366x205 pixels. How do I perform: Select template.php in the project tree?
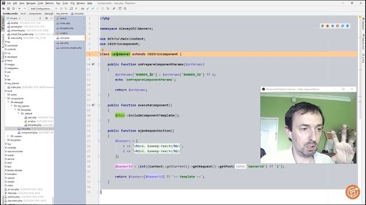[34, 125]
